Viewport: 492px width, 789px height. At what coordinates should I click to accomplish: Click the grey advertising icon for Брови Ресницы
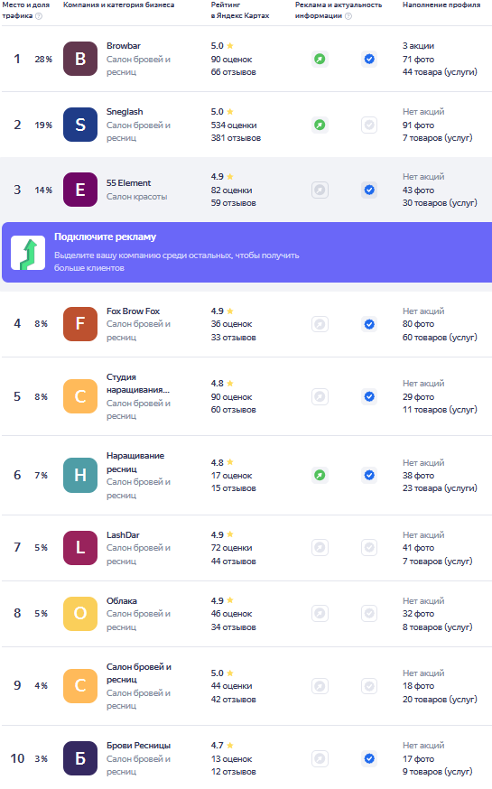pyautogui.click(x=320, y=758)
